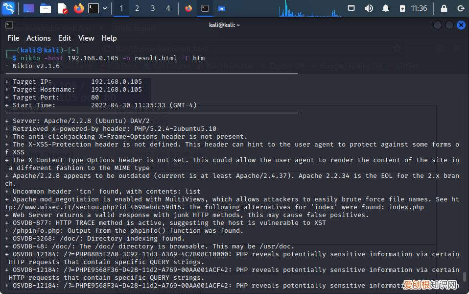Screen dimensions: 469x294
Task: Launch the text editor from panel
Action: click(62, 8)
